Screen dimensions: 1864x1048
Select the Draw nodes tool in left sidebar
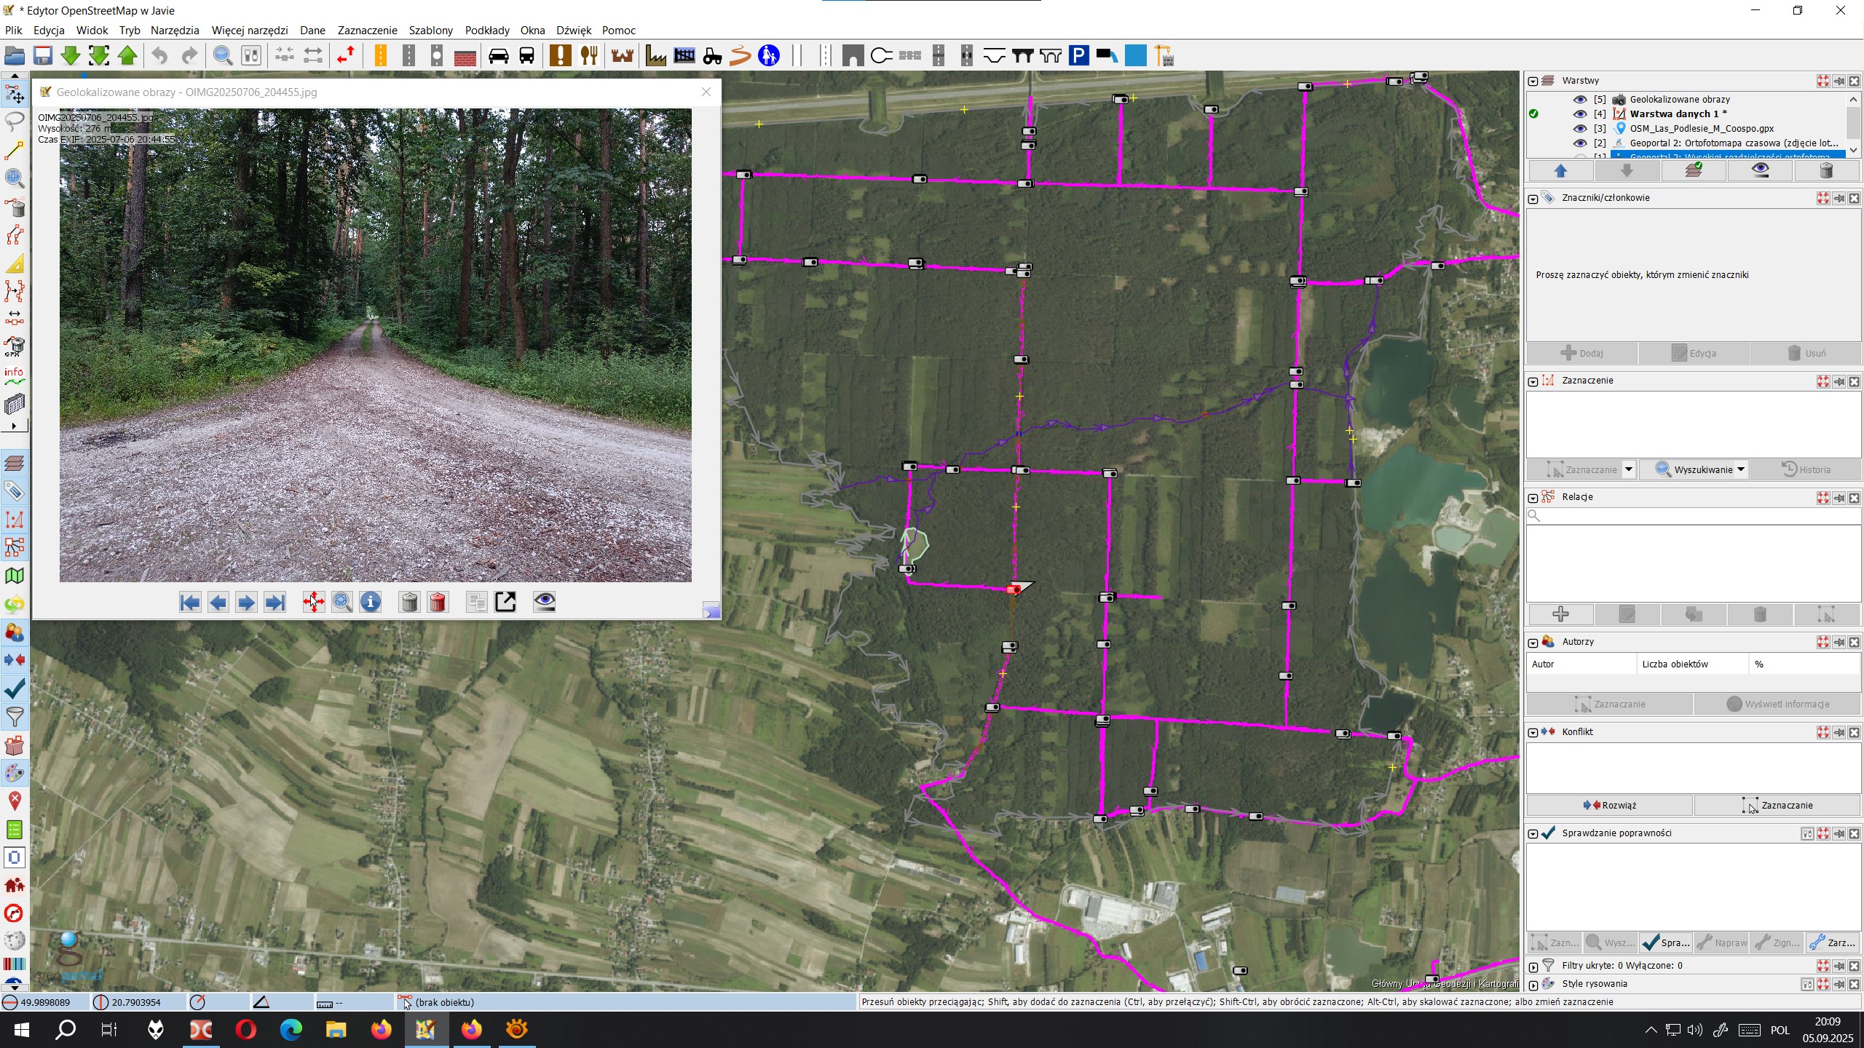[x=15, y=150]
